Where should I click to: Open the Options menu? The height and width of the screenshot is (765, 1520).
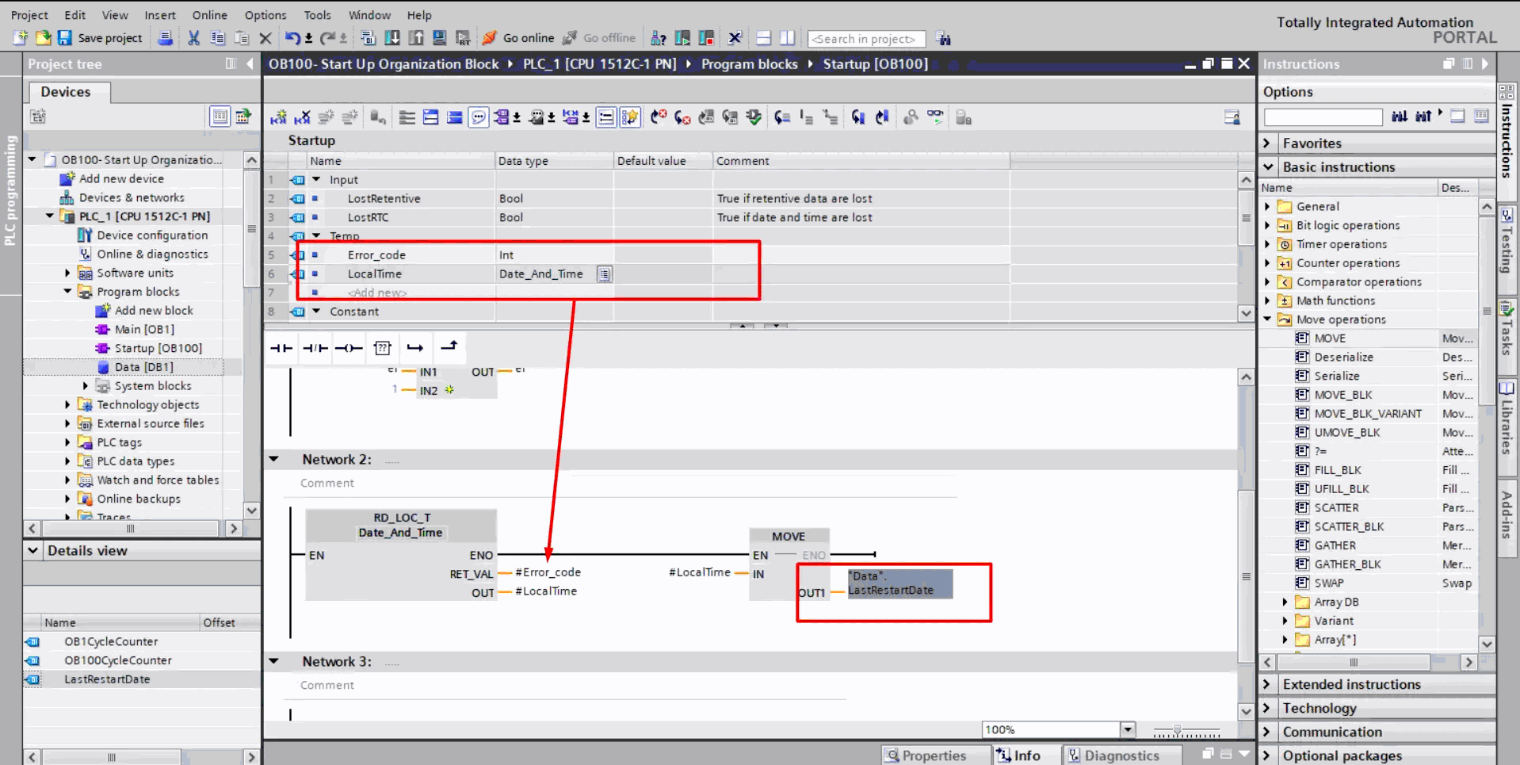pyautogui.click(x=265, y=15)
